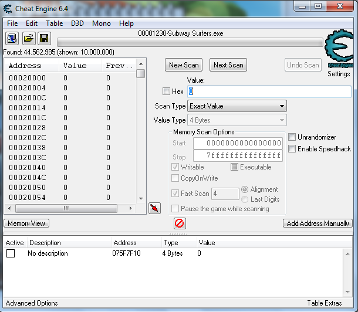Viewport: 358px width, 312px height.
Task: Sort results by Address column header
Action: (32, 66)
